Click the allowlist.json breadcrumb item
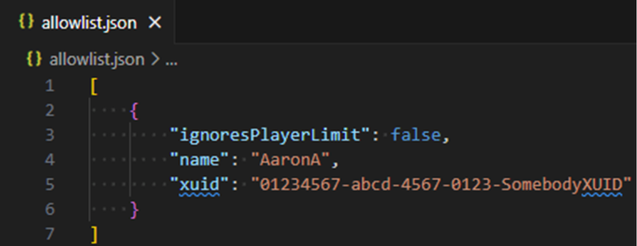Viewport: 637px width, 246px height. (97, 60)
